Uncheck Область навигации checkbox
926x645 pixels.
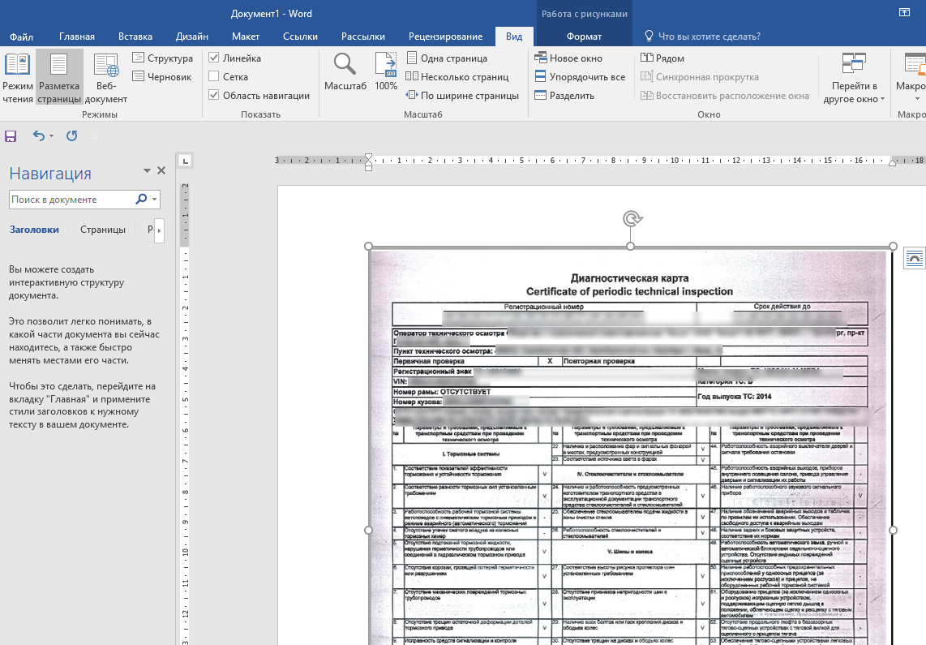click(x=214, y=96)
